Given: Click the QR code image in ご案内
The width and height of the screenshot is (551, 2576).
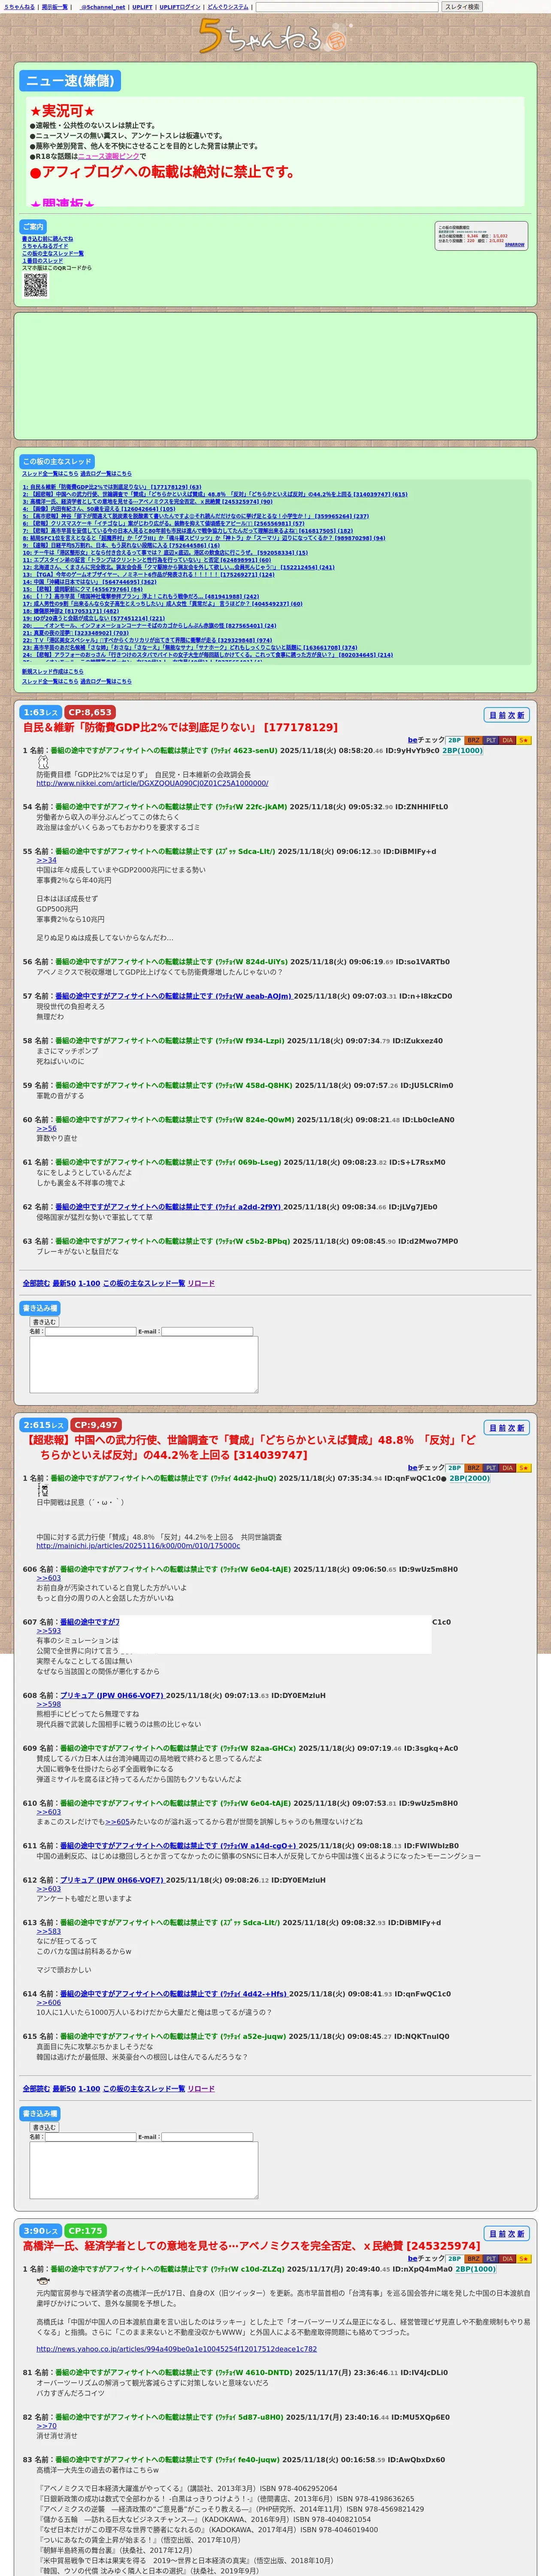Looking at the screenshot, I should (x=36, y=286).
